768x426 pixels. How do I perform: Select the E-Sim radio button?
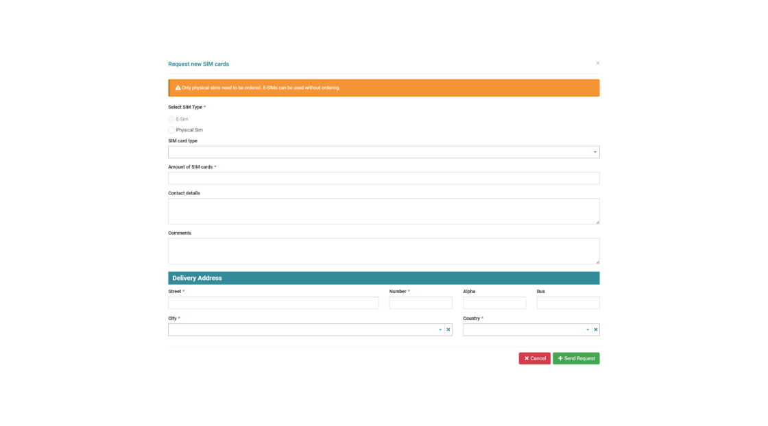pos(171,119)
